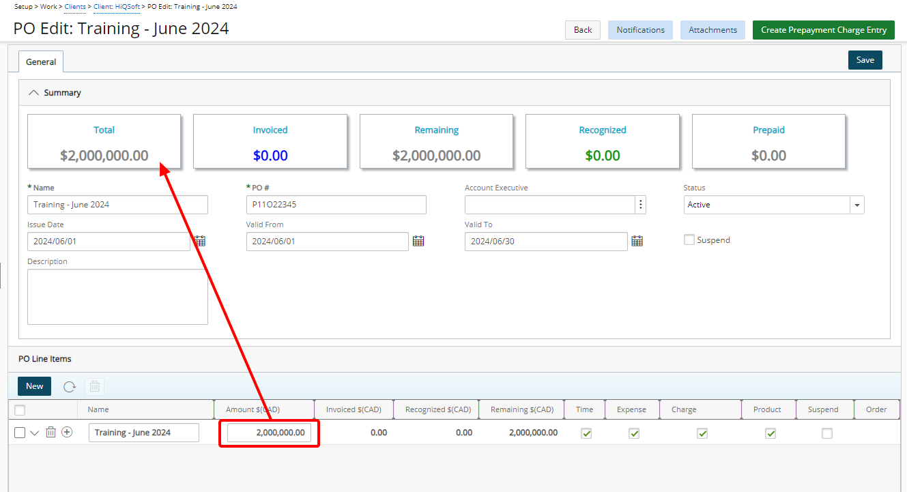Sort by Recognized $(CAD) column header
Screen dimensions: 907x492
(436, 409)
